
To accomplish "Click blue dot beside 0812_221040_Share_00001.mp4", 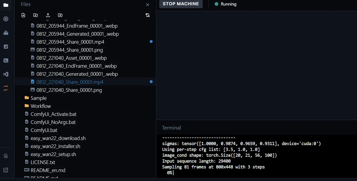I will [151, 82].
